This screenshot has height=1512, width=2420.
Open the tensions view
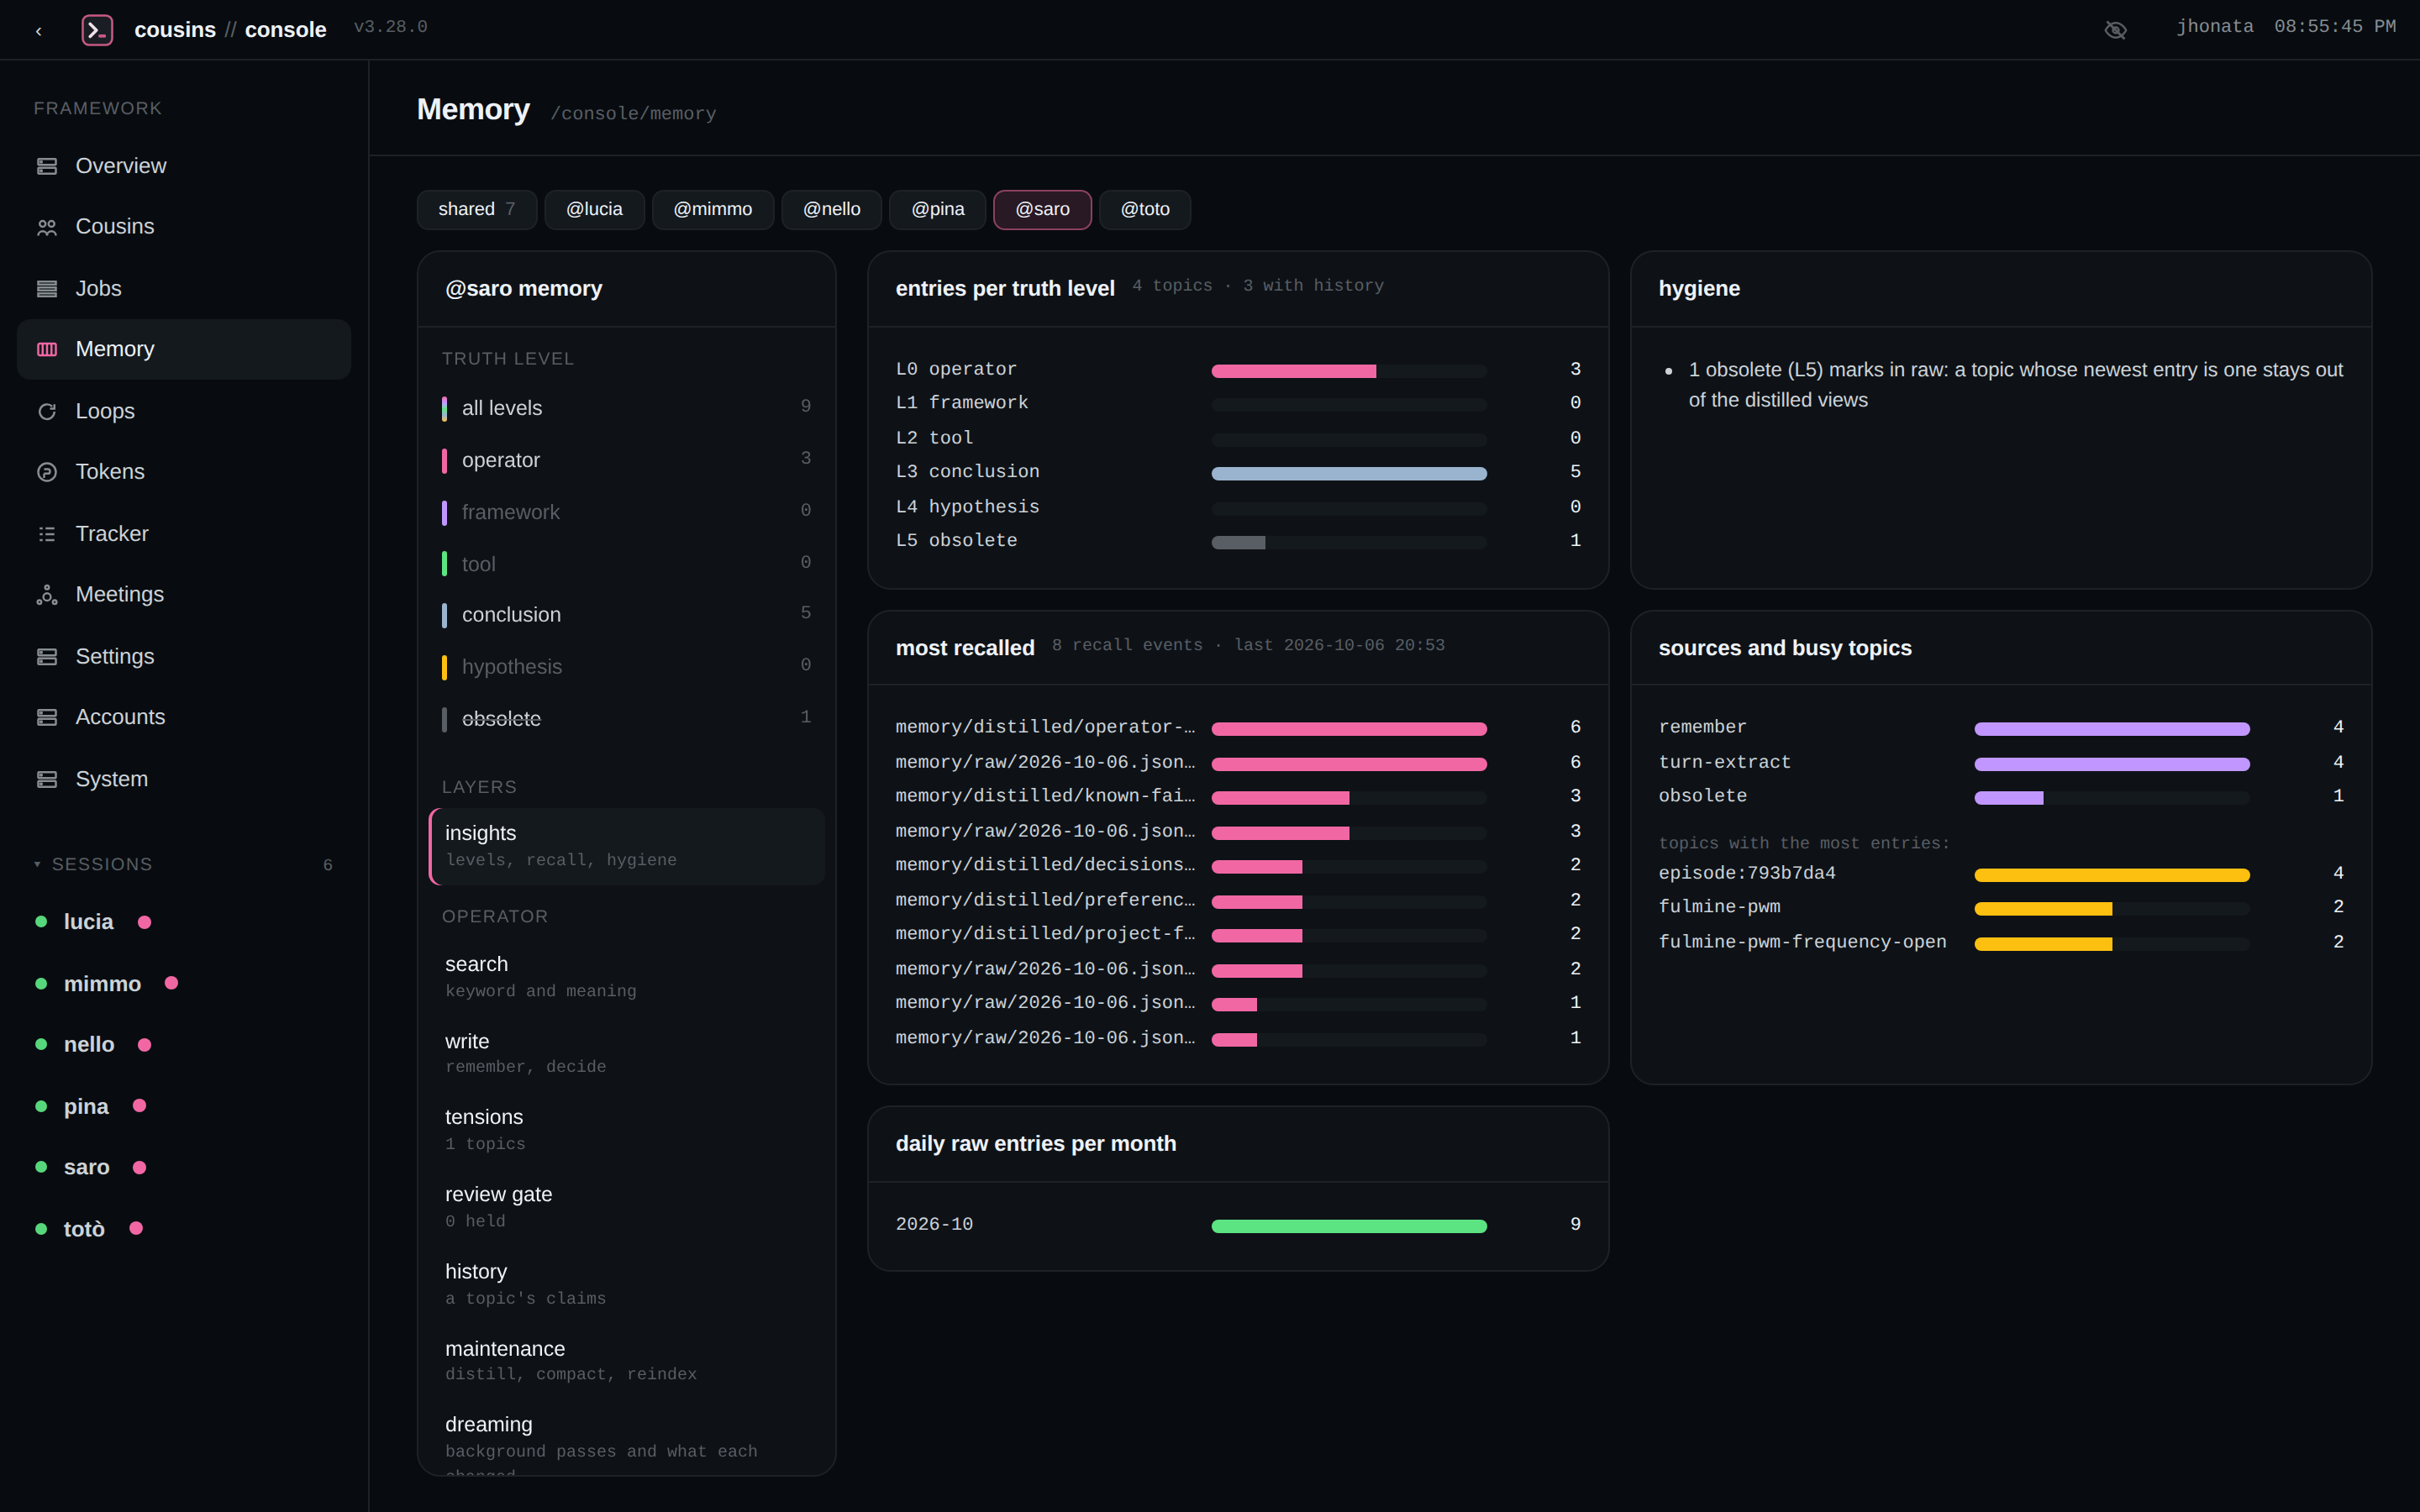(627, 1129)
